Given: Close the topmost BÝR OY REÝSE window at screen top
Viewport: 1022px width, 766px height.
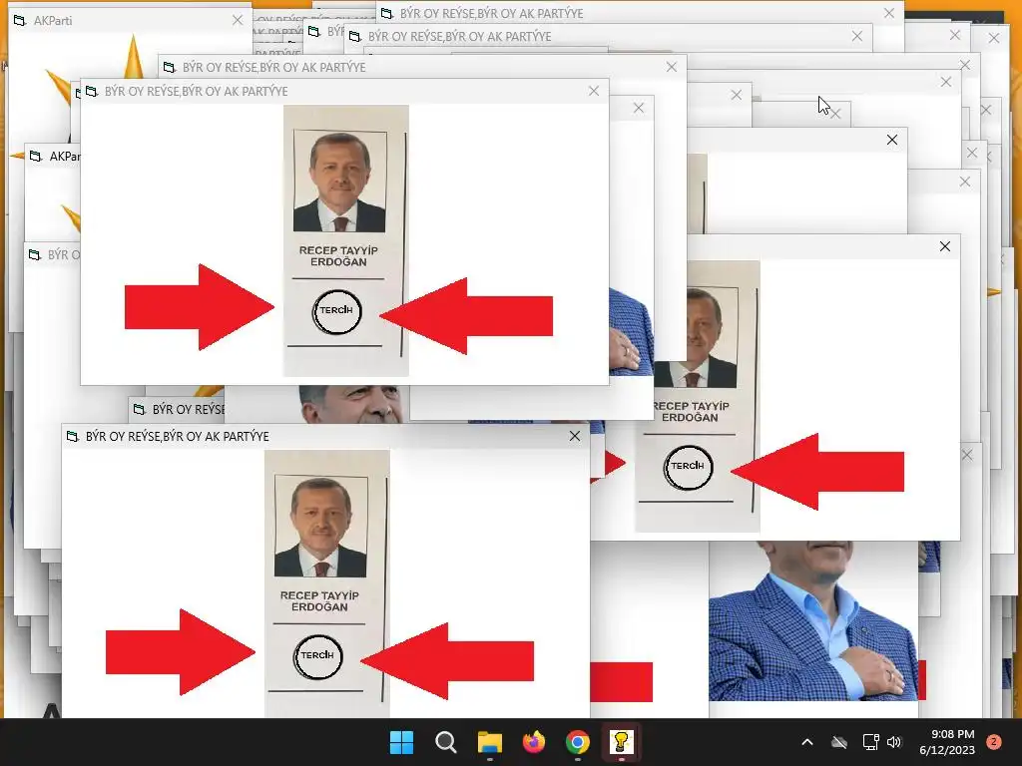Looking at the screenshot, I should point(889,13).
